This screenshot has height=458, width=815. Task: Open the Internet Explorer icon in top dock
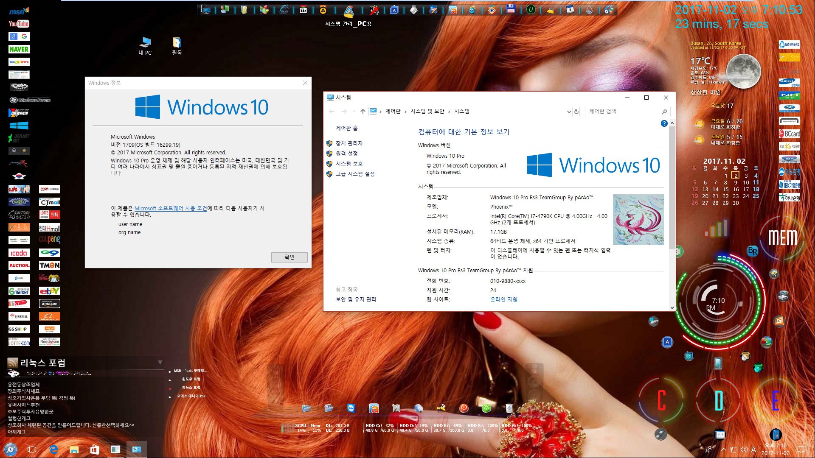pos(284,10)
